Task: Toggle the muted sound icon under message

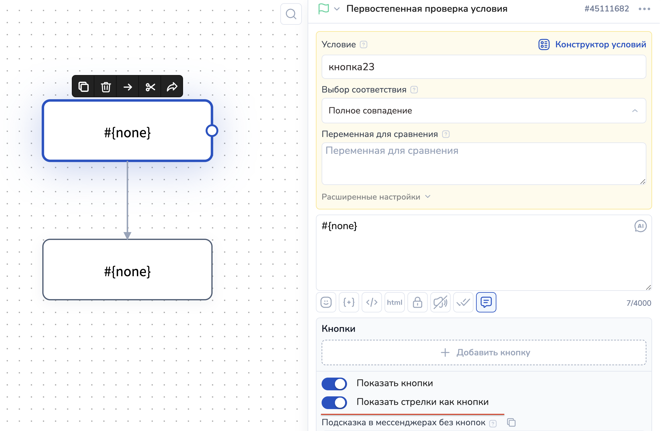Action: 440,302
